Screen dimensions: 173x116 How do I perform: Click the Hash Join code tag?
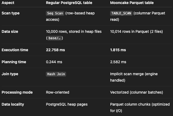56,74
